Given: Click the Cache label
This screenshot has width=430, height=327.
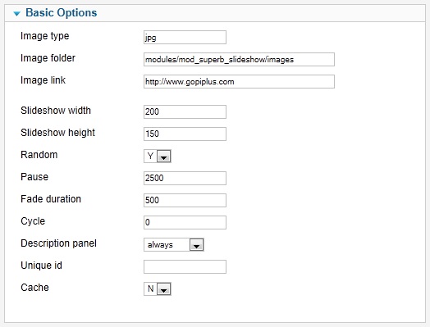Looking at the screenshot, I should 34,288.
